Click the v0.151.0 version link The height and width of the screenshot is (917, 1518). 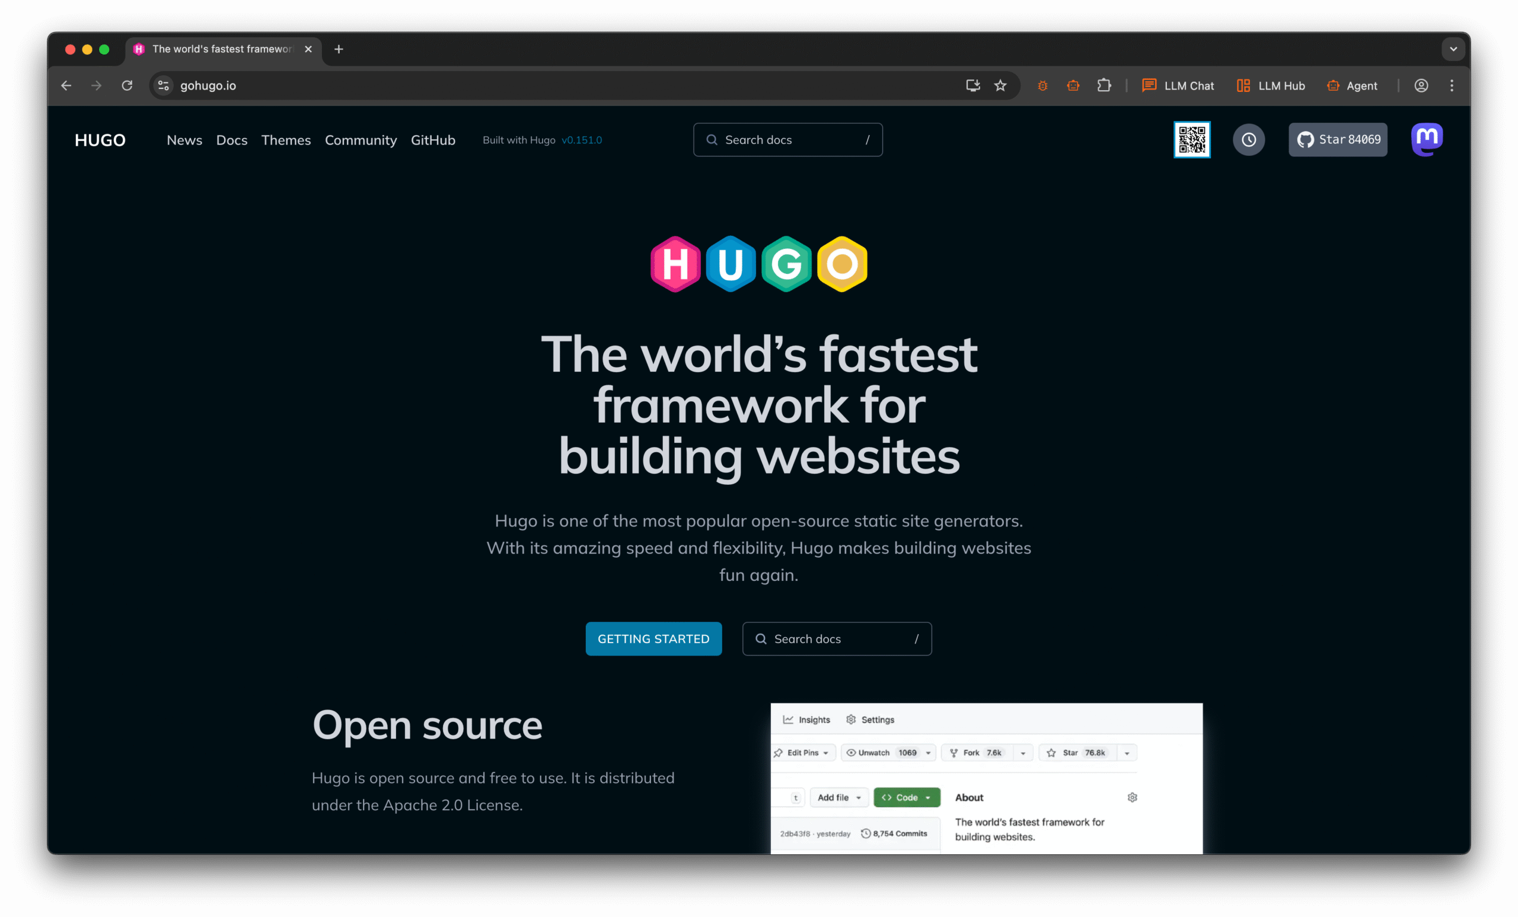tap(581, 140)
